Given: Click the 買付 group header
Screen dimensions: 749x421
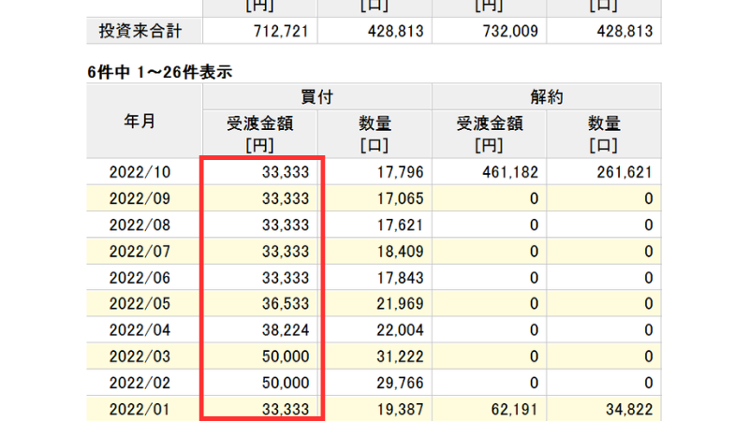Looking at the screenshot, I should [x=316, y=96].
